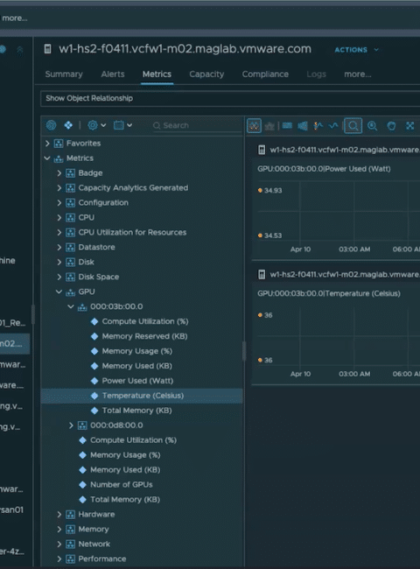Click the more... link at the top left
Screen dimensions: 420x569
(15, 18)
